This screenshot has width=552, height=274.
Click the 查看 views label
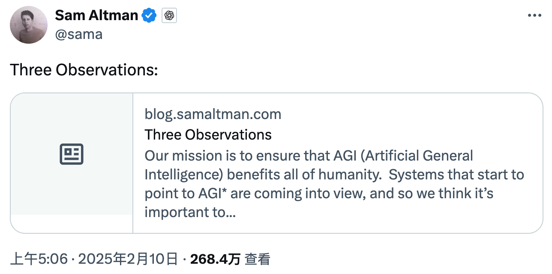[257, 259]
